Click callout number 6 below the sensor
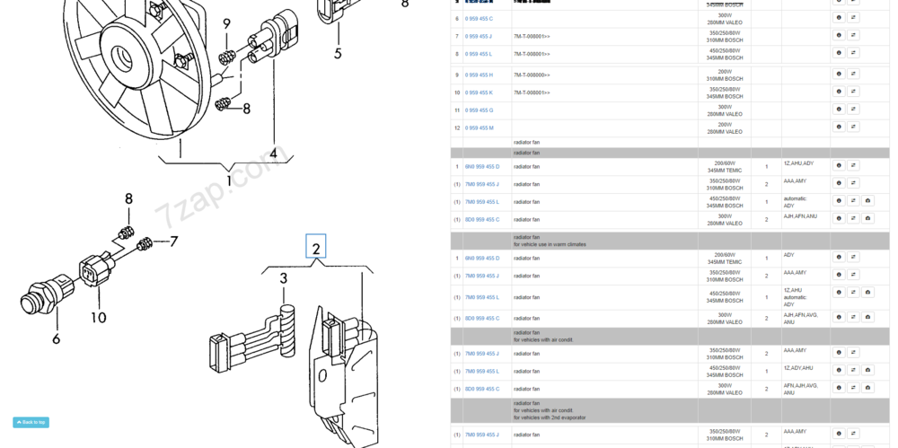Screen dimensions: 898x448 pos(56,338)
